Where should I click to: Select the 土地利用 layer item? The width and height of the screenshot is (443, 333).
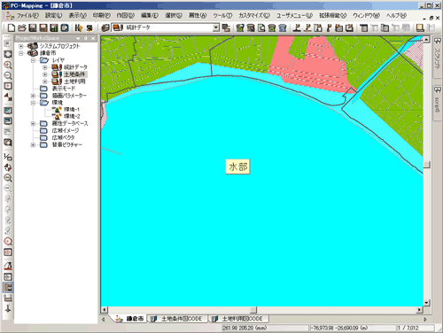pos(74,81)
